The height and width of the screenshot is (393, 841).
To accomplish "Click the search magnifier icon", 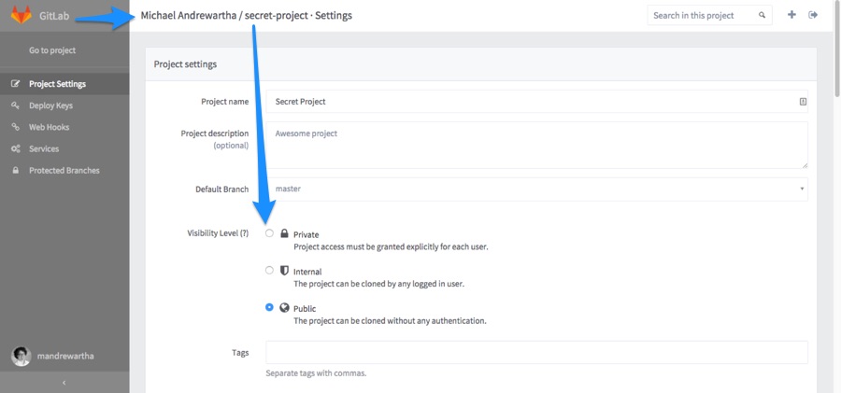I will click(762, 16).
